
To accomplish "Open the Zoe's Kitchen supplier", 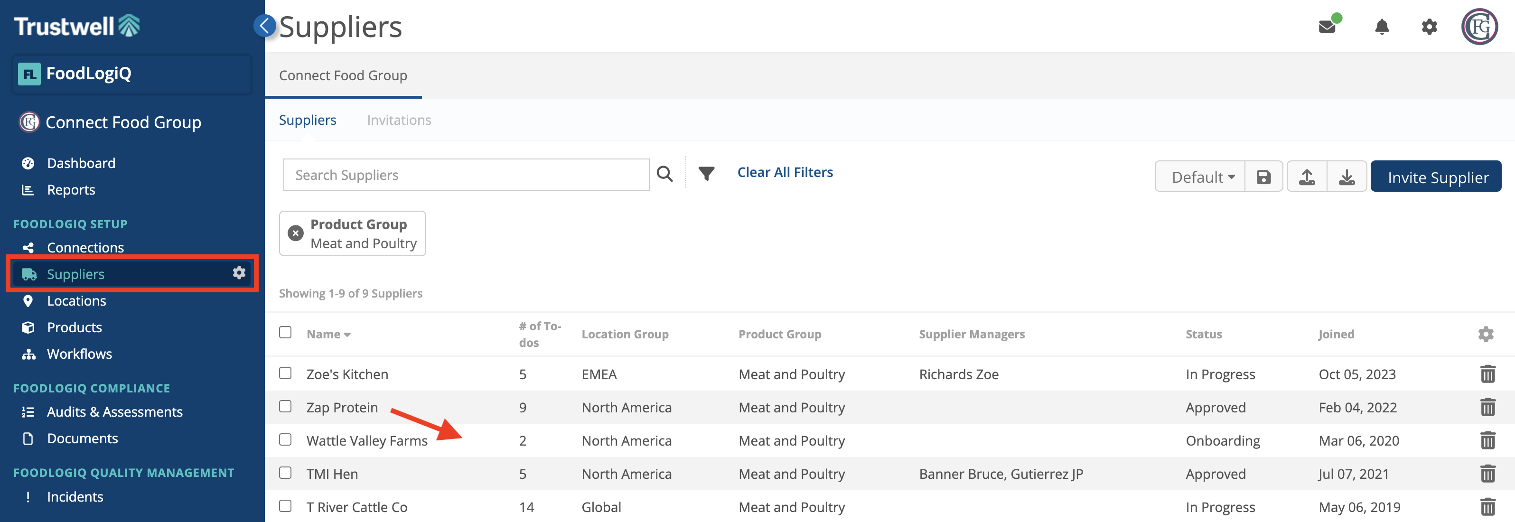I will click(x=347, y=374).
